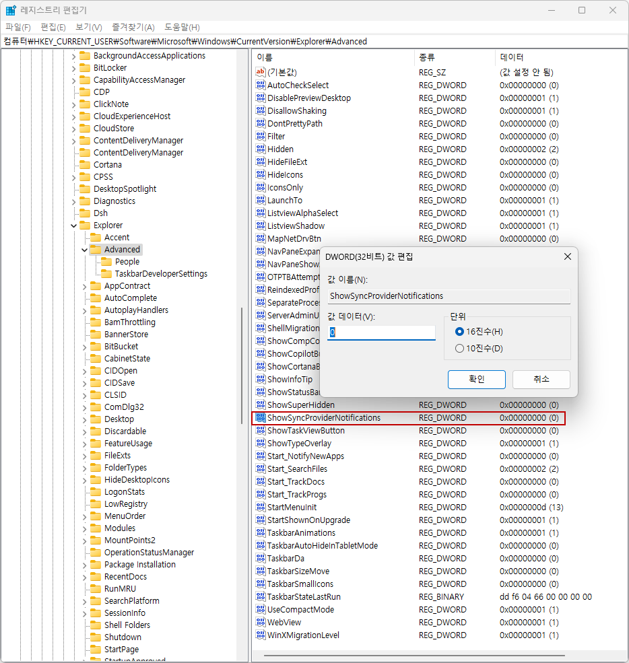629x663 pixels.
Task: Select the (기본값) string value icon
Action: click(261, 72)
